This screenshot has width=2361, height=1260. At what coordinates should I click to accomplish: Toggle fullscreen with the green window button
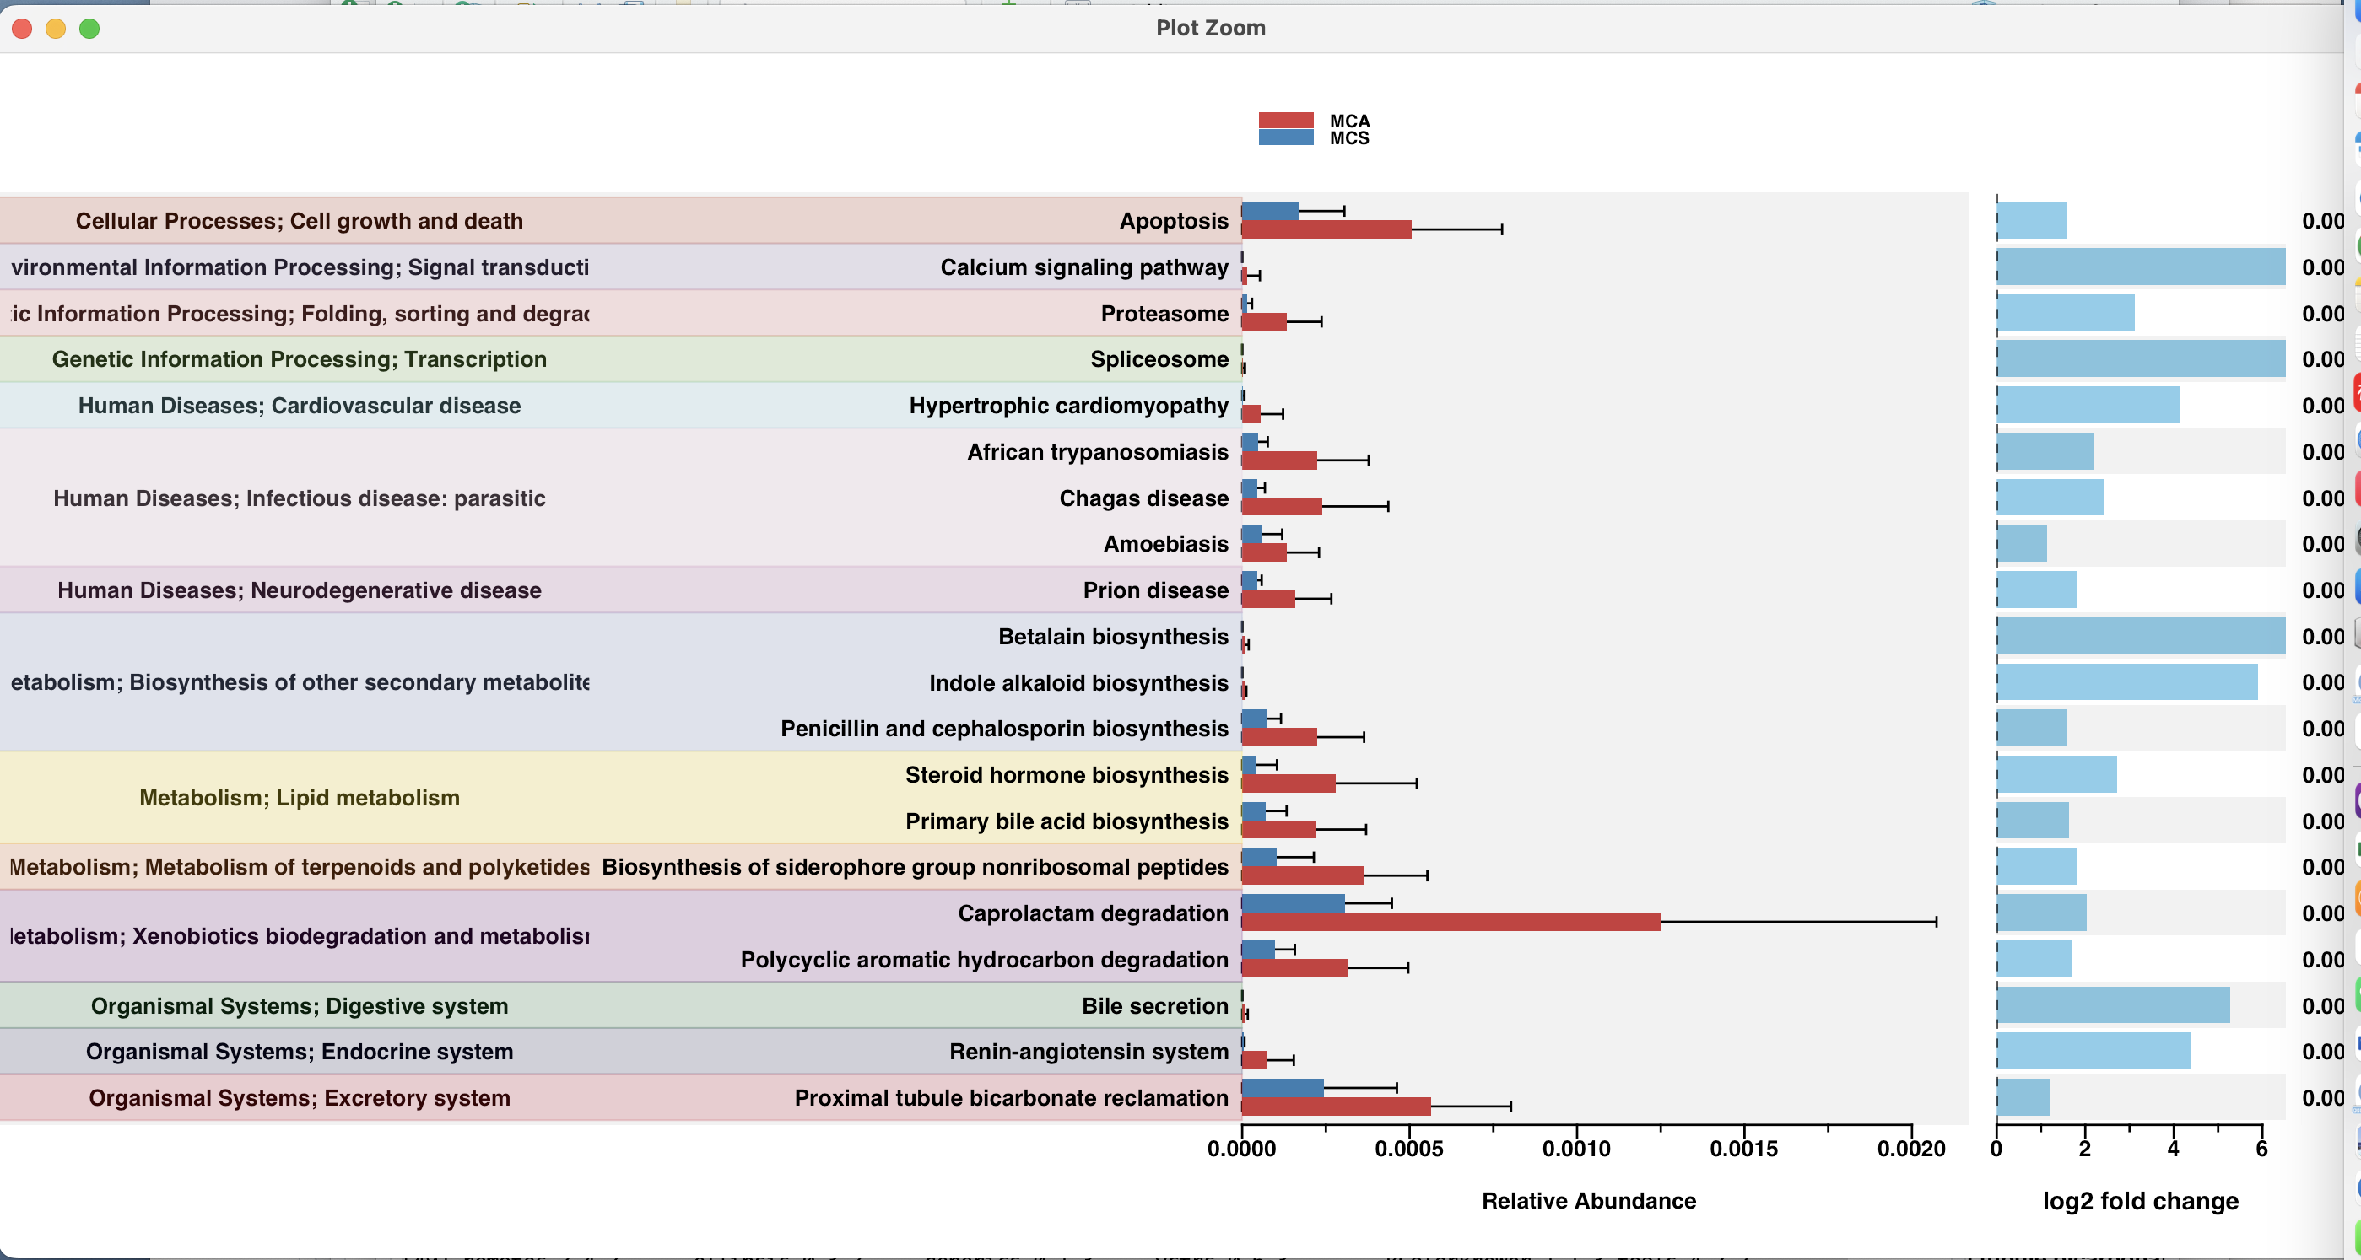coord(89,29)
